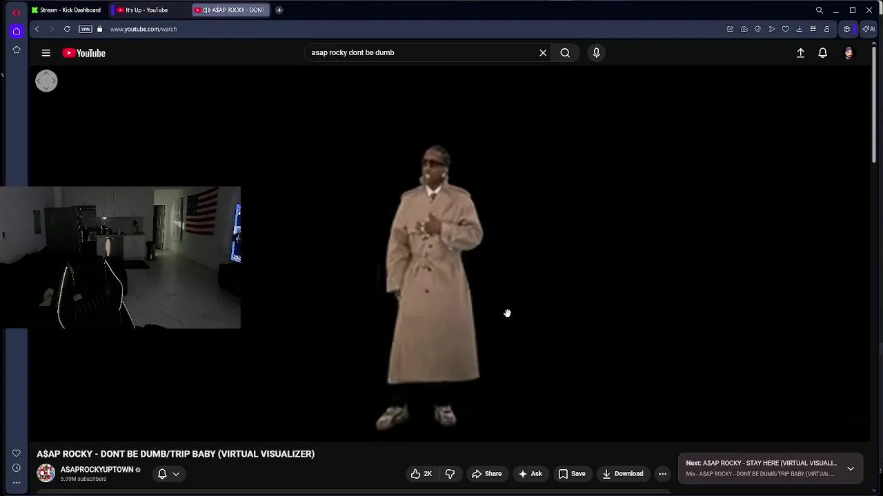Image resolution: width=883 pixels, height=496 pixels.
Task: Open the YouTube upload/create icon
Action: (800, 53)
